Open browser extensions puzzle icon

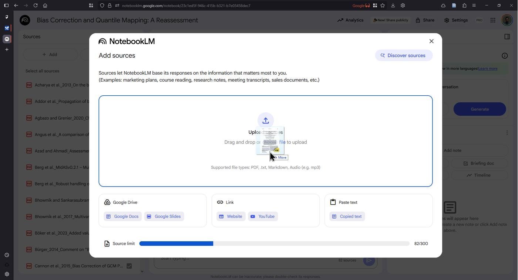[464, 6]
